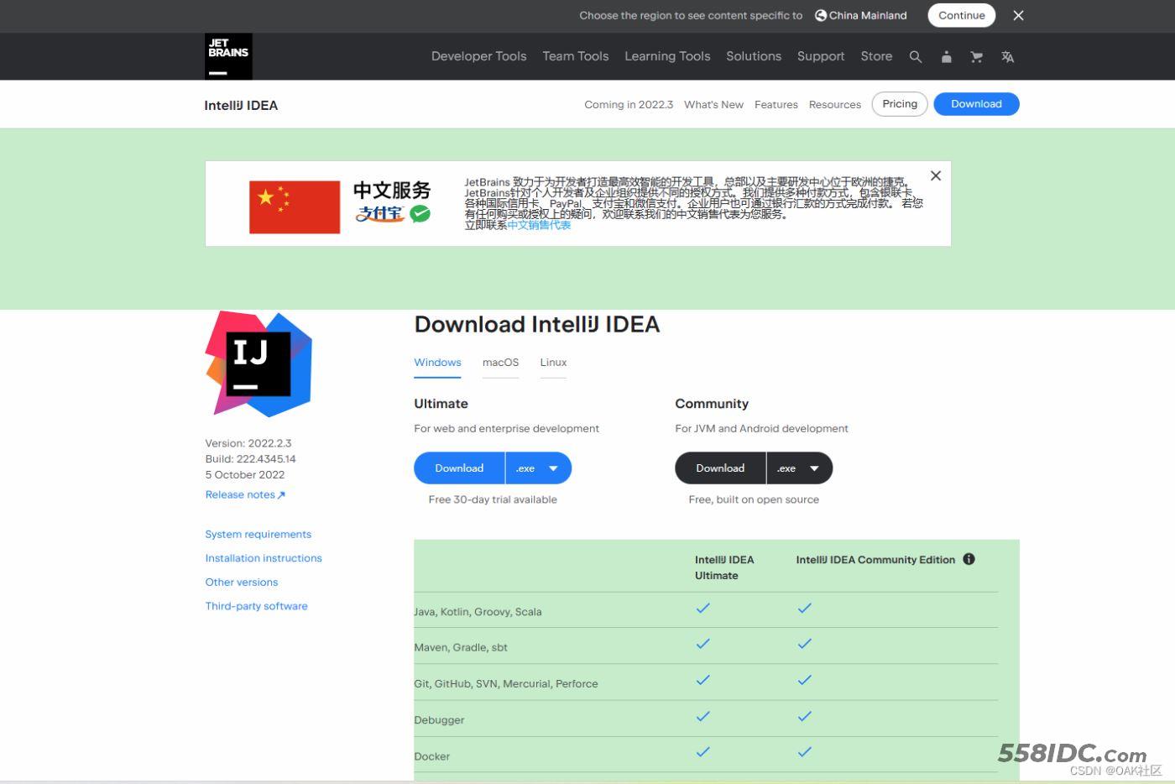Image resolution: width=1175 pixels, height=784 pixels.
Task: Click the Ultimate checkmark for Java, Kotlin row
Action: point(703,608)
